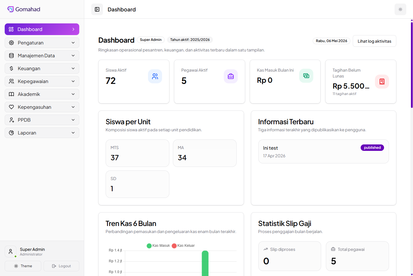Click Total pegawai briefcase icon
Viewport: 413px width, 276px height.
pyautogui.click(x=333, y=249)
